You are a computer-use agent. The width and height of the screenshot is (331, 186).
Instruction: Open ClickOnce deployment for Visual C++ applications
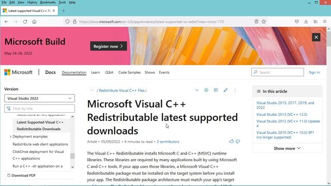pyautogui.click(x=38, y=155)
